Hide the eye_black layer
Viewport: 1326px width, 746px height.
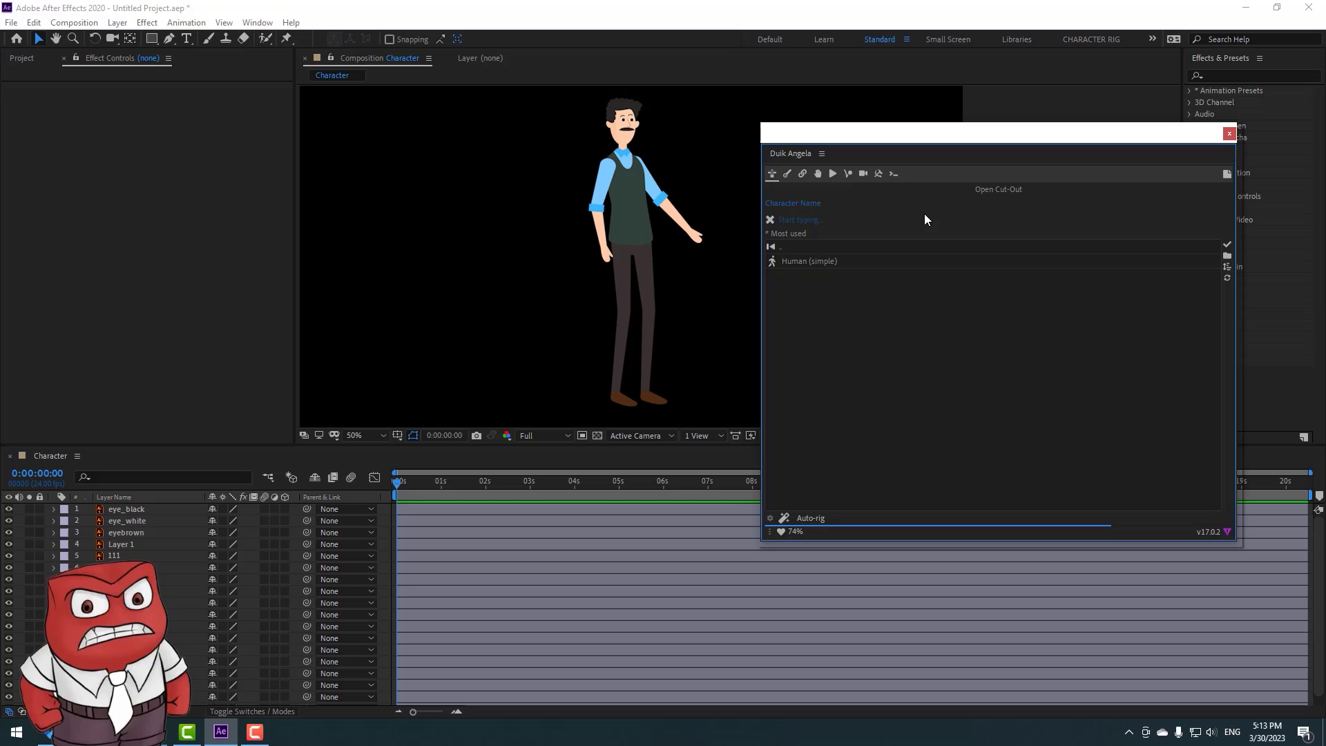(x=9, y=509)
